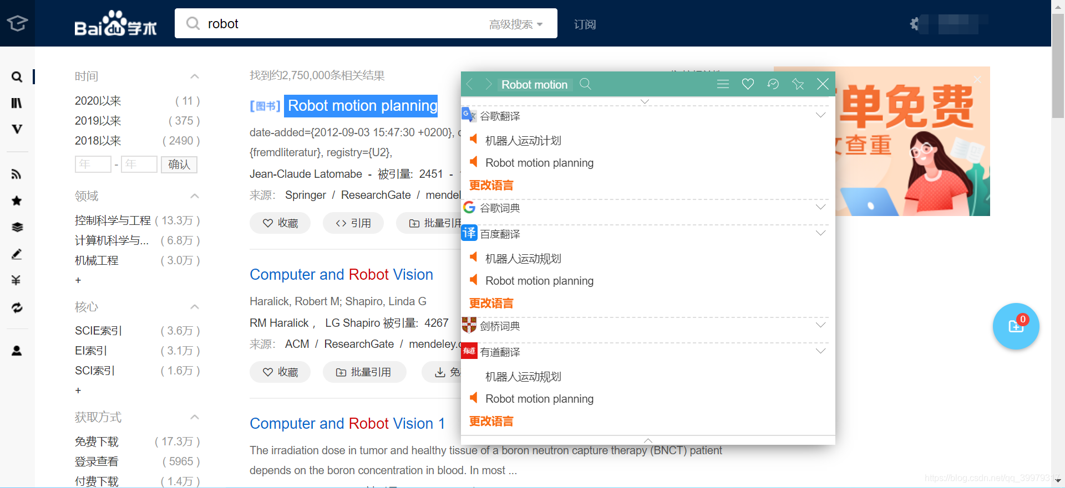The image size is (1065, 488).
Task: Go forward in translation popup
Action: [488, 84]
